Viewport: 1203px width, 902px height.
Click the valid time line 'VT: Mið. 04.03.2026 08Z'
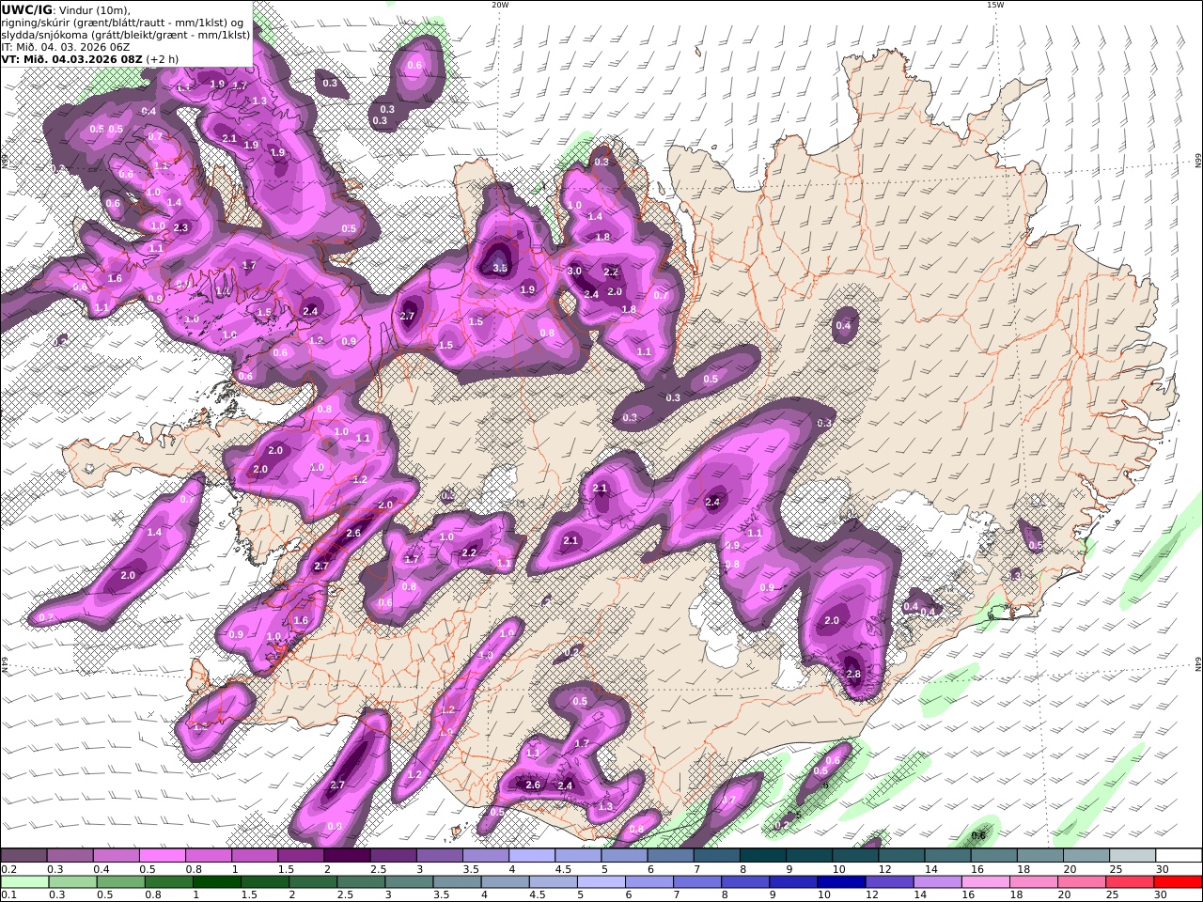click(x=71, y=58)
